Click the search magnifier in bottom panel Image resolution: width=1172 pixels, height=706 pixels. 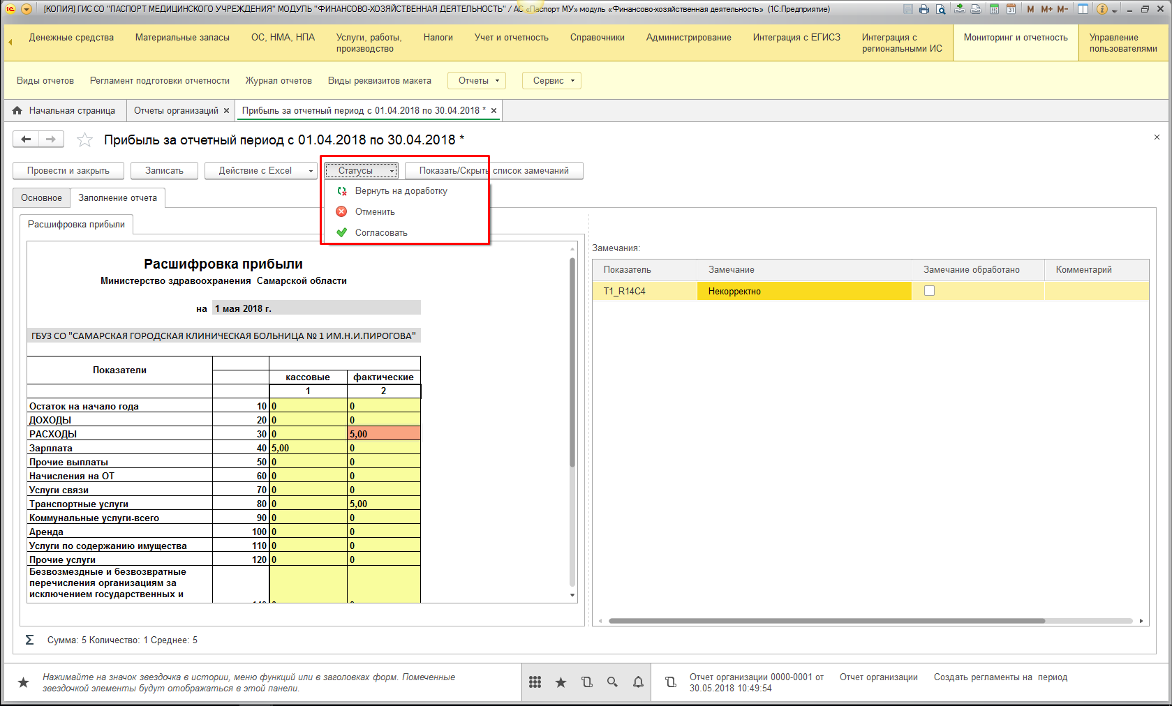pyautogui.click(x=612, y=682)
